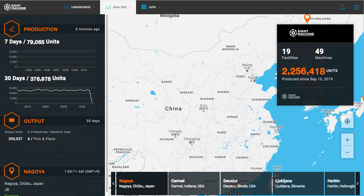Click the Sight Machine logo in info card
This screenshot has height=196, width=364.
302,33
